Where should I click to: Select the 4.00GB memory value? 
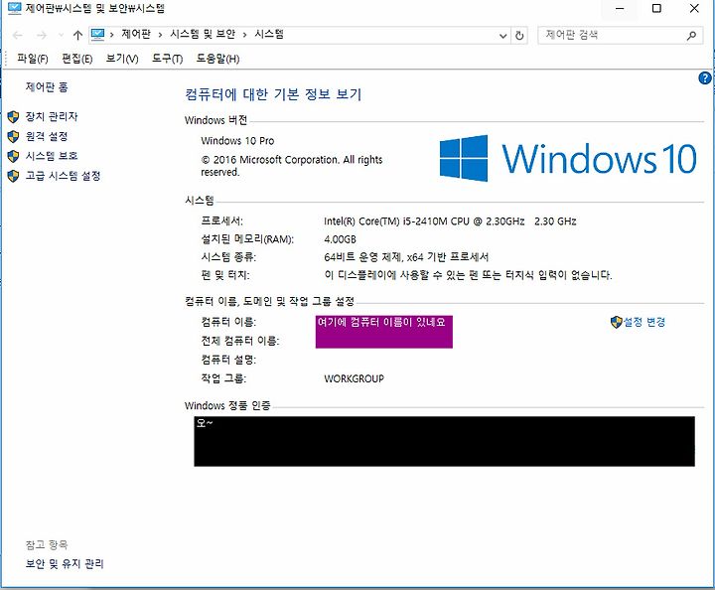point(341,239)
